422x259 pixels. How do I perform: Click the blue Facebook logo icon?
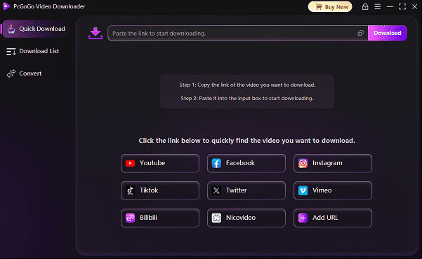216,163
